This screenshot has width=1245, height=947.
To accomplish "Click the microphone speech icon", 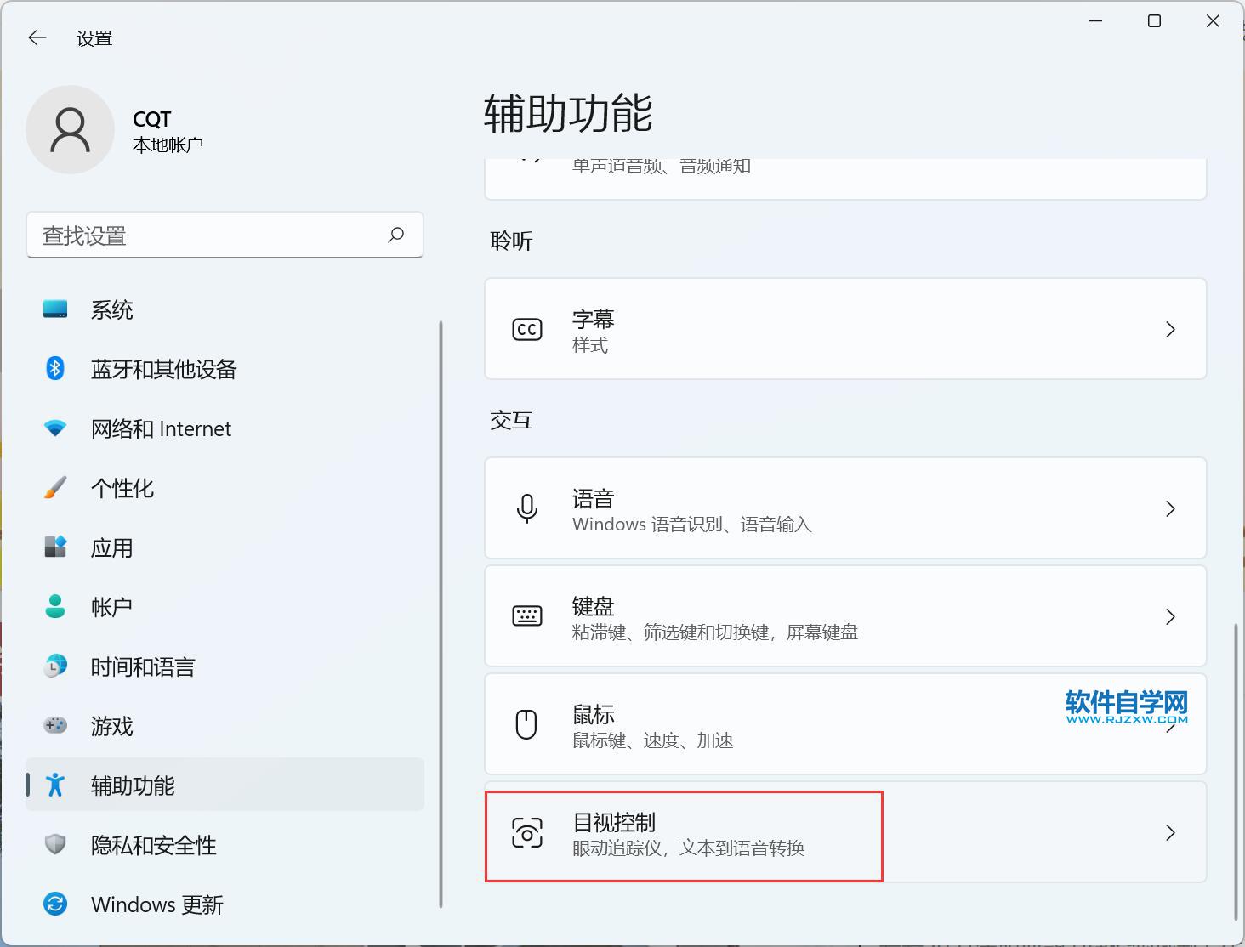I will click(x=526, y=508).
